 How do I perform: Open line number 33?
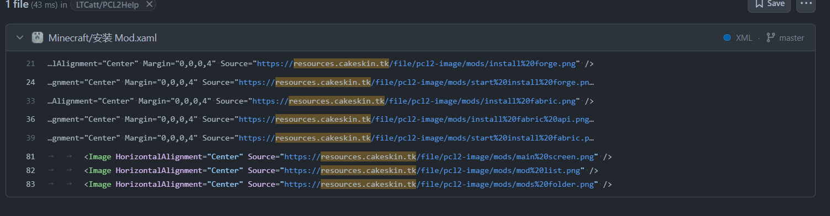tap(30, 101)
